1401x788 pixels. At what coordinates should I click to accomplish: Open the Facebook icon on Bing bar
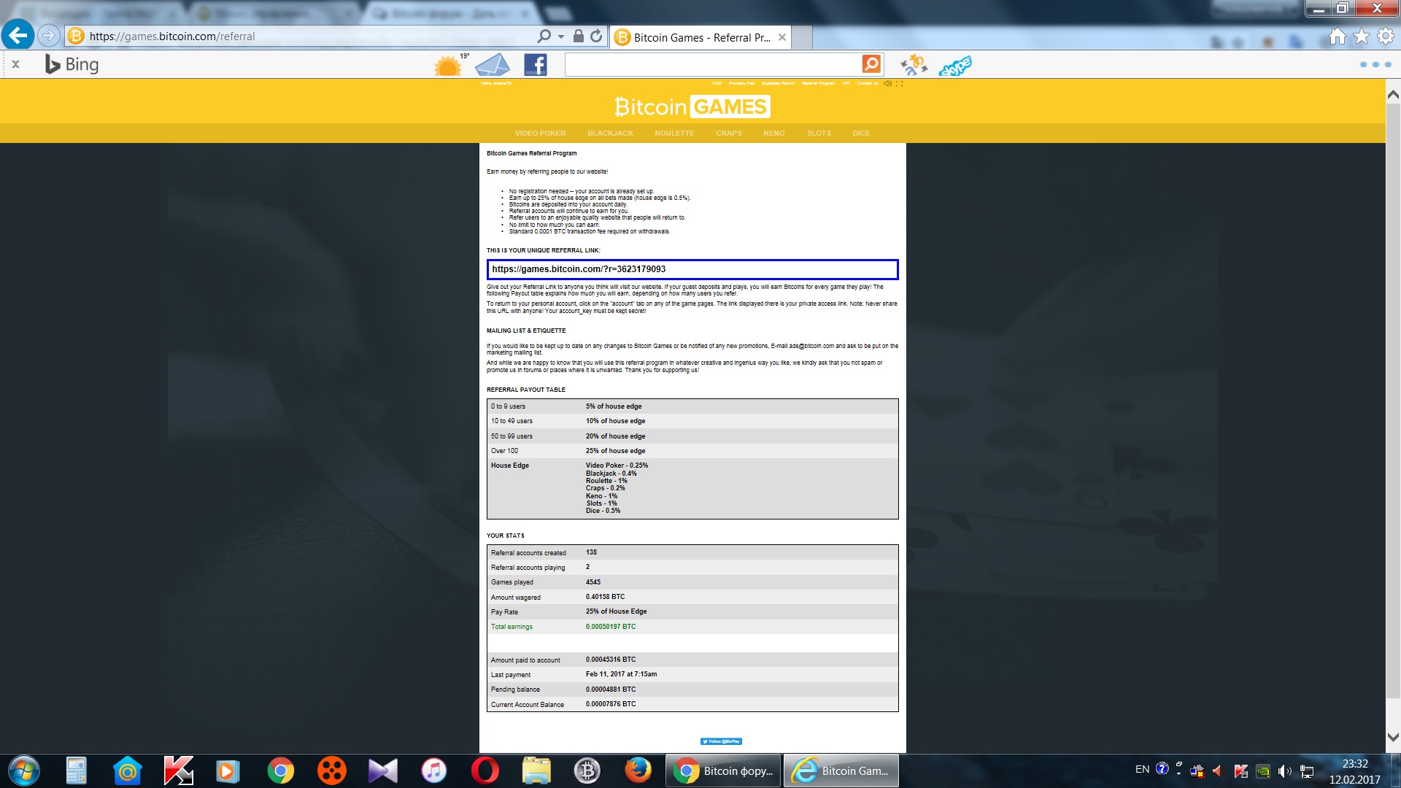tap(536, 65)
